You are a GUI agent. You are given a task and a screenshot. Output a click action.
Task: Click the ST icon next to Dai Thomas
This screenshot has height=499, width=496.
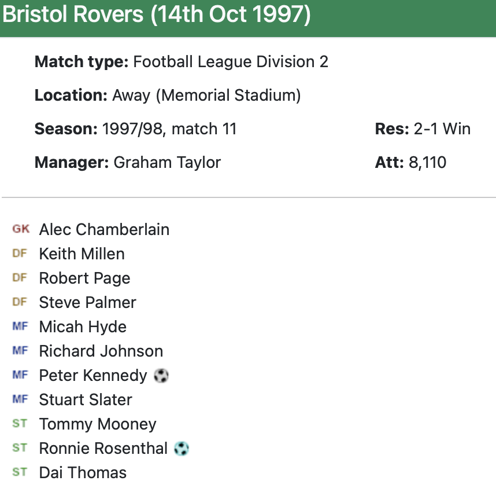tap(20, 472)
